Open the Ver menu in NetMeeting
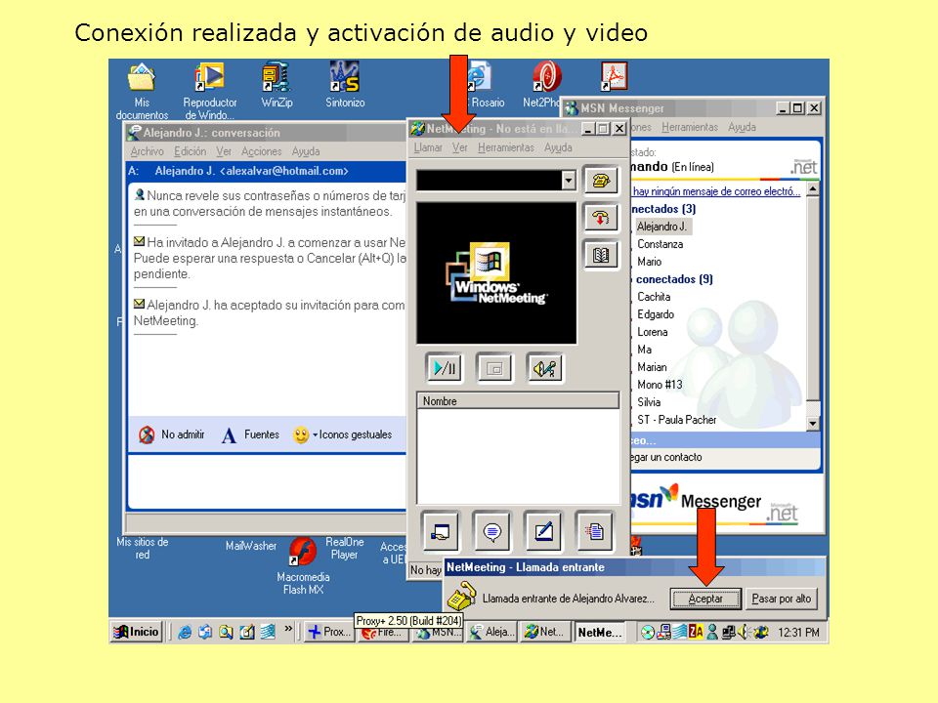This screenshot has height=703, width=938. [x=459, y=147]
